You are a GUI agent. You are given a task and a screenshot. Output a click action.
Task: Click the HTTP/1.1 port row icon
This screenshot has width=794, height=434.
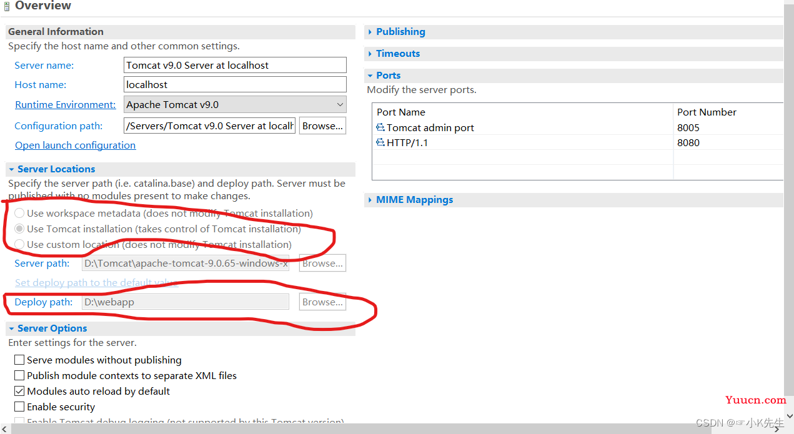[x=380, y=142]
